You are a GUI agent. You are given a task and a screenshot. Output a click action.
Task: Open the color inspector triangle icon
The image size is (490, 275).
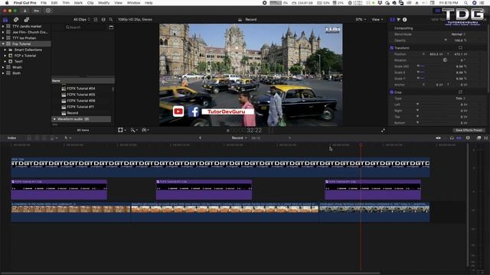[x=398, y=19]
